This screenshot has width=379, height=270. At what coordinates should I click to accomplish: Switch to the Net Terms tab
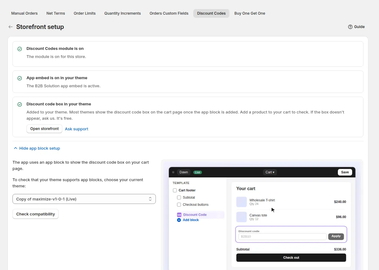[56, 13]
